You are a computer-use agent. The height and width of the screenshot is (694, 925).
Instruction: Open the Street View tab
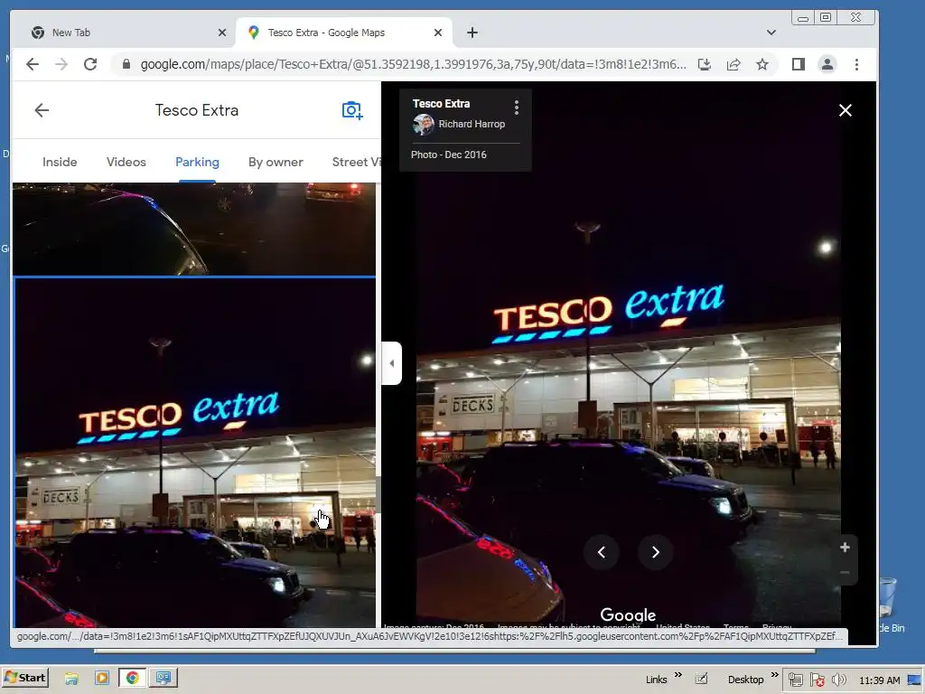pyautogui.click(x=356, y=162)
